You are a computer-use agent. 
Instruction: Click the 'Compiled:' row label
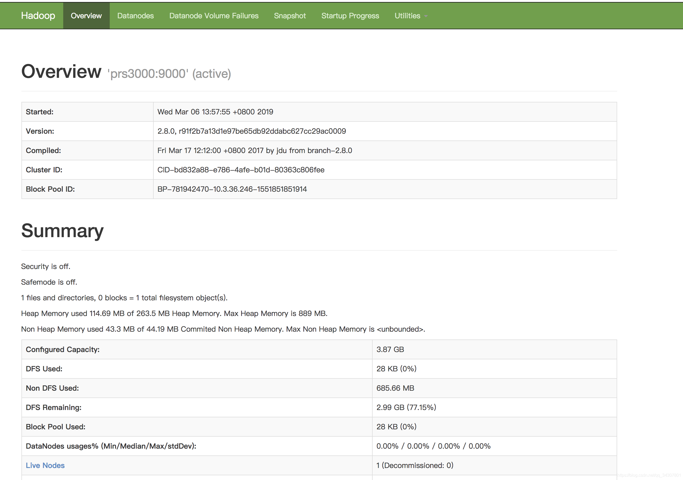[43, 150]
